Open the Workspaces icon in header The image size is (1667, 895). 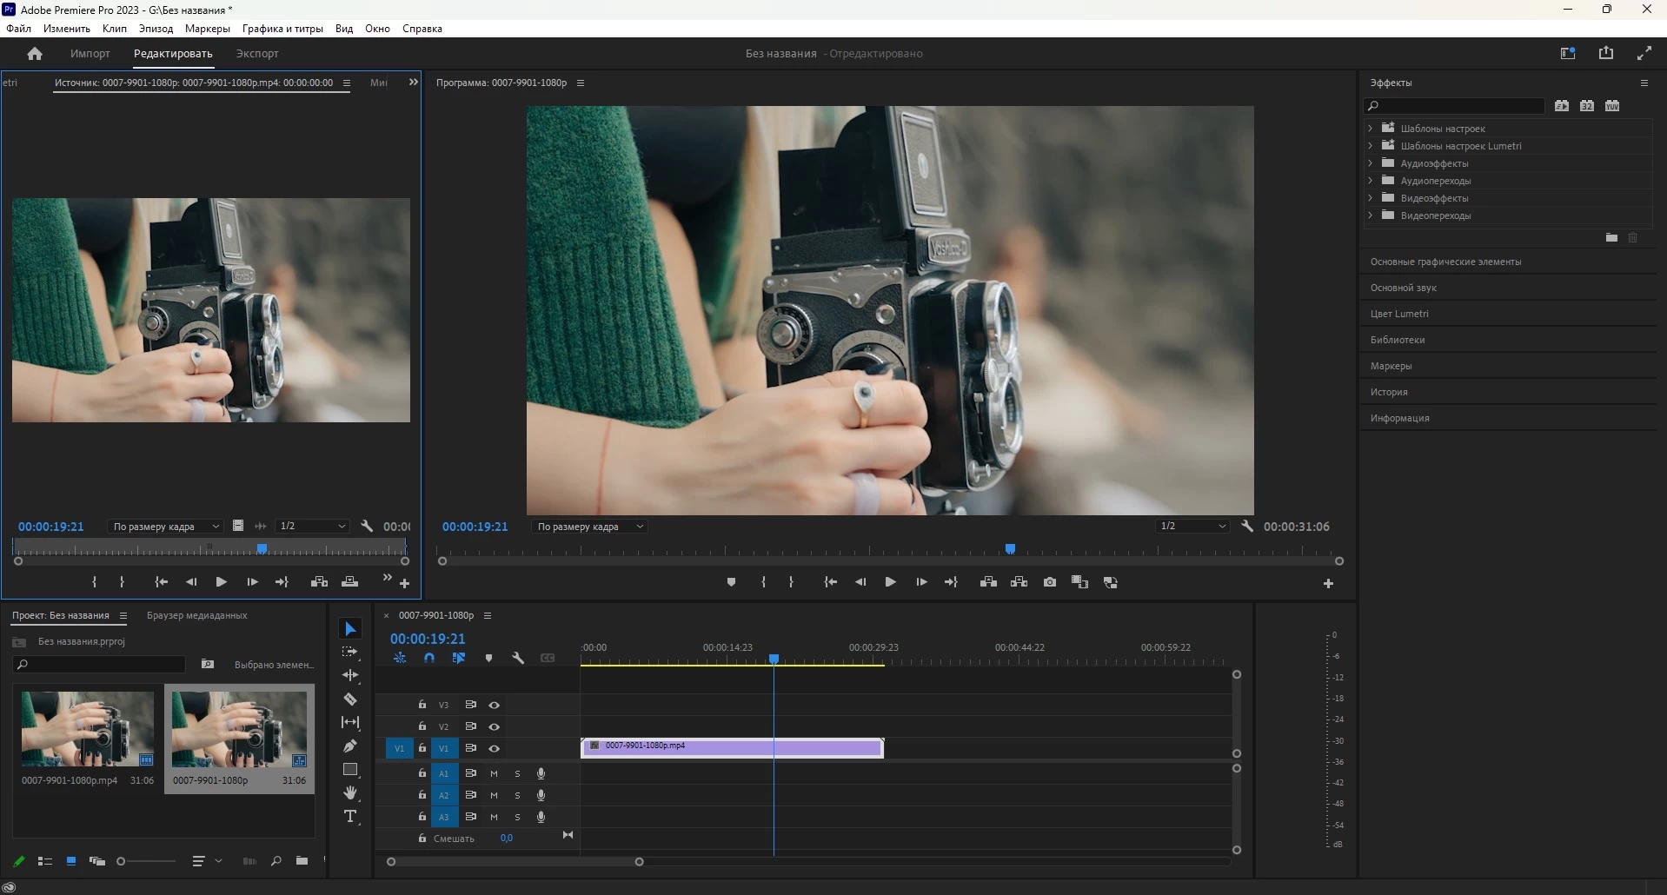click(1568, 53)
